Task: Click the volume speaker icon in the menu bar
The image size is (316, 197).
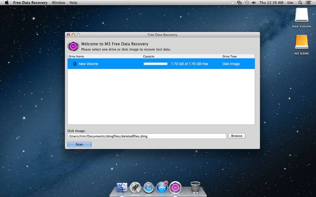Action: [x=254, y=3]
